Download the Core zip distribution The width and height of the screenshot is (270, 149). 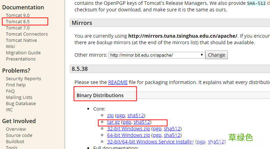[110, 115]
